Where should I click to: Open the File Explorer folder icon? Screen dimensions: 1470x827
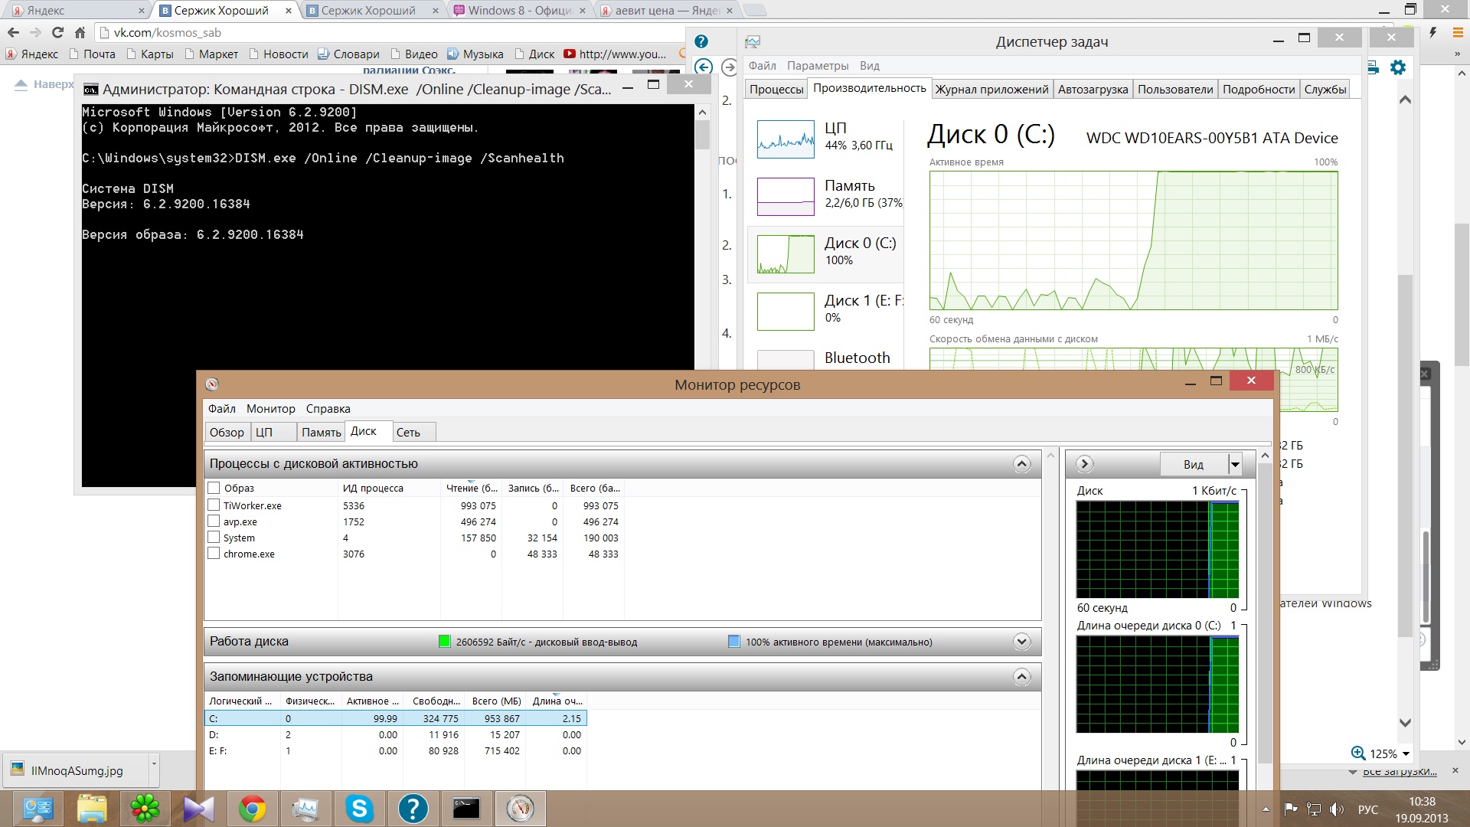(x=92, y=809)
